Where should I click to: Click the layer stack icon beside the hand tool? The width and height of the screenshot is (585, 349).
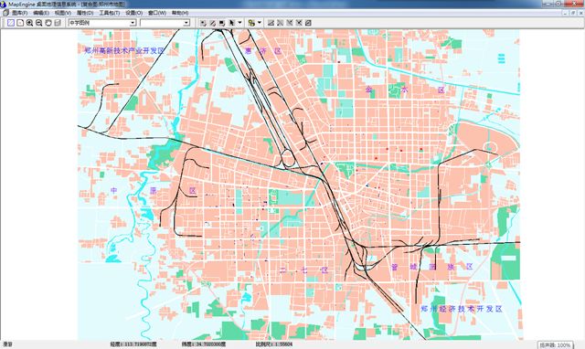click(x=58, y=23)
